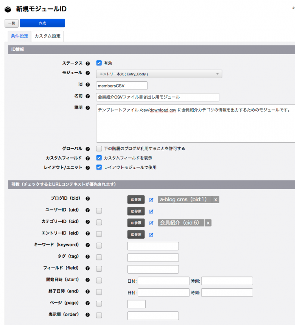The height and width of the screenshot is (325, 295).
Task: Click the id input field containing membersCSV
Action: [121, 86]
